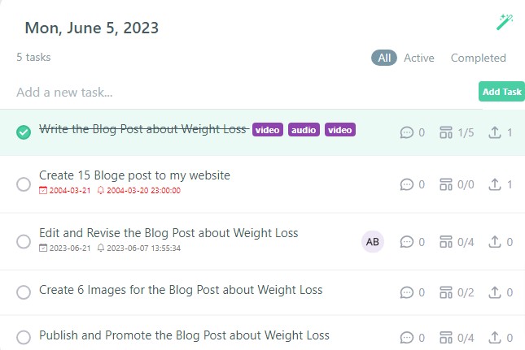Click the upload icon on Create 15 Bloge post

point(495,184)
